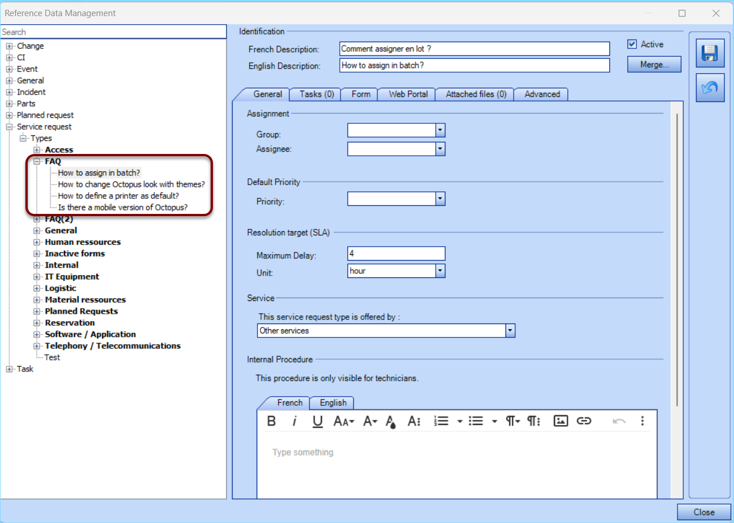Screen dimensions: 734x523
Task: Open the Group assignment dropdown
Action: [x=440, y=130]
